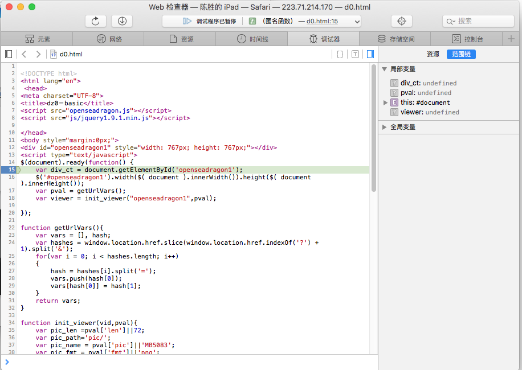Go forward to the next resource
The image size is (522, 370).
[38, 54]
